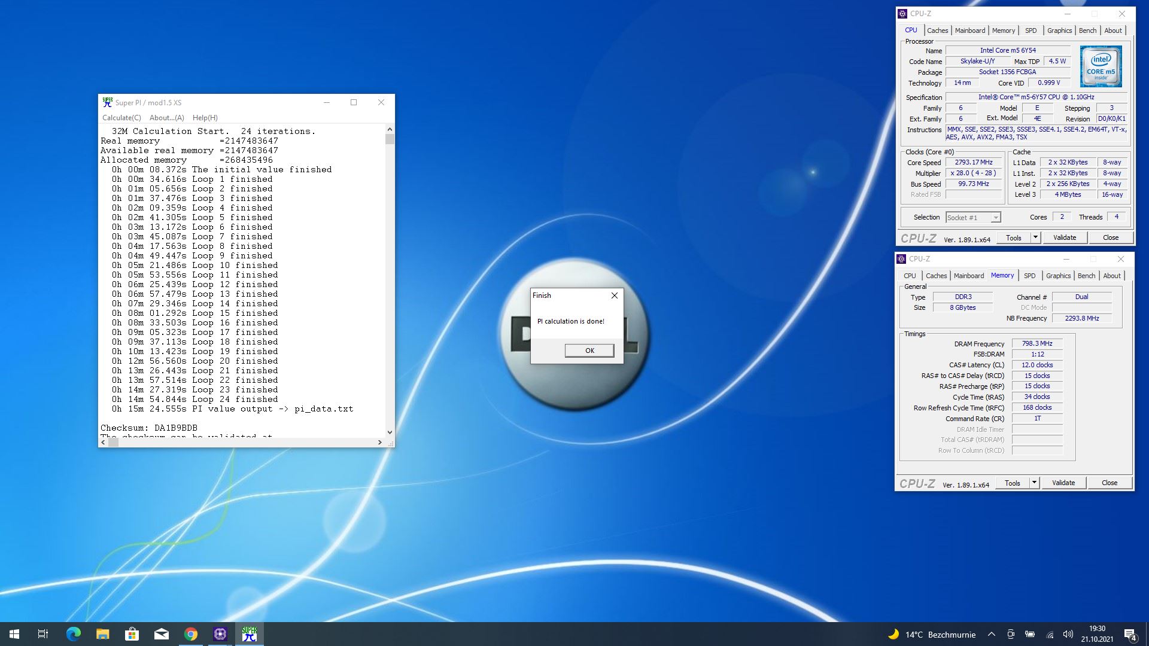Select SPD tab in top CPU-Z
This screenshot has width=1149, height=646.
coord(1031,31)
